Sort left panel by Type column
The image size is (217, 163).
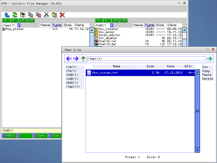click(57, 25)
